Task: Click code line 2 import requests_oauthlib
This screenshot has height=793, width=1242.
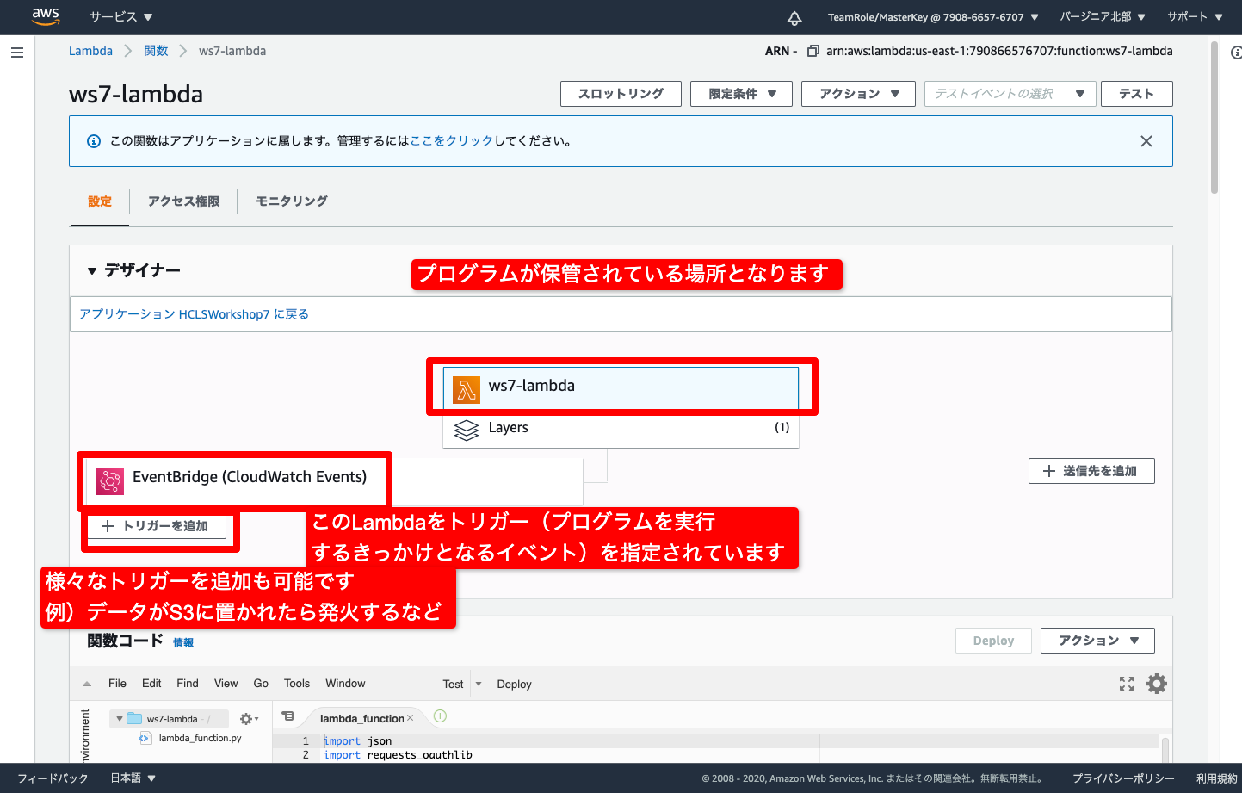Action: (x=398, y=755)
